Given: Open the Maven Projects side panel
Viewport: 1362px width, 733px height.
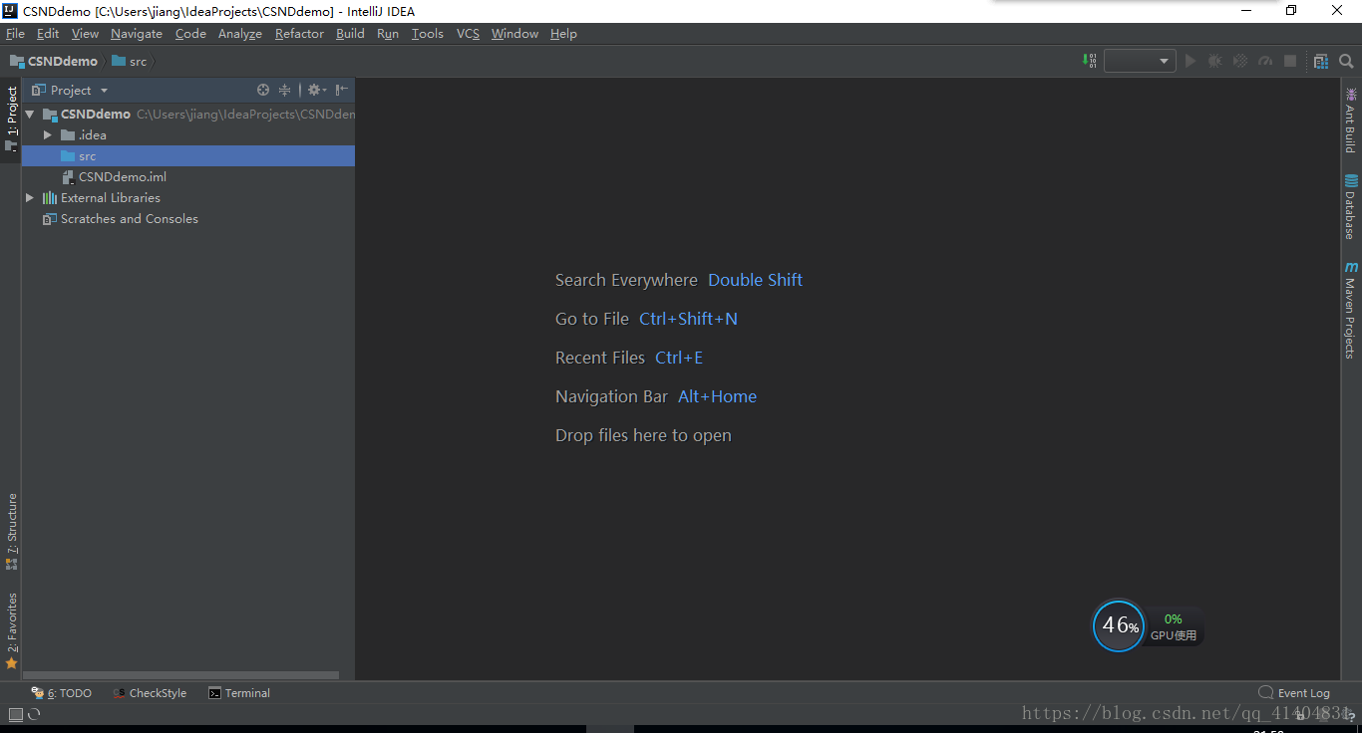Looking at the screenshot, I should [x=1351, y=310].
